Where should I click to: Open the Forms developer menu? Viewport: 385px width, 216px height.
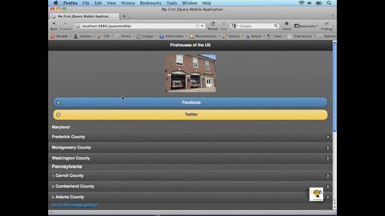pyautogui.click(x=125, y=36)
